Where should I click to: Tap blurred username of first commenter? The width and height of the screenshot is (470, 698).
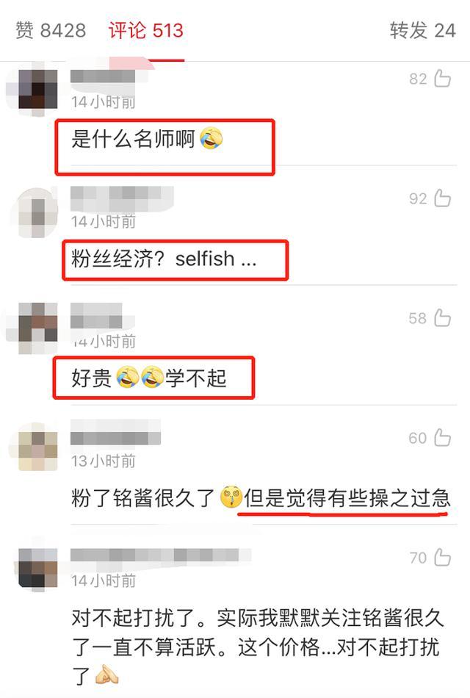103,76
